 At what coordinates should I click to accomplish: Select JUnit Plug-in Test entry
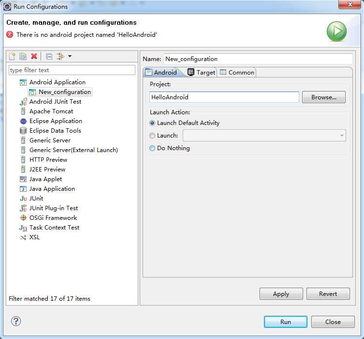[x=54, y=208]
